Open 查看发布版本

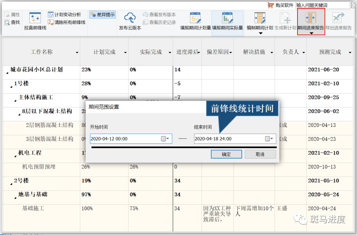click(x=159, y=15)
